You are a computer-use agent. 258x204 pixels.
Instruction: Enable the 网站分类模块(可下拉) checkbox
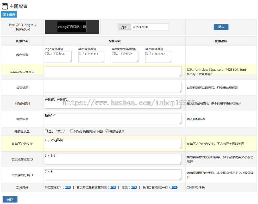pyautogui.click(x=71, y=131)
